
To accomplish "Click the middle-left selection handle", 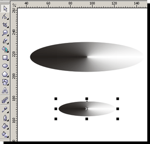I will [56, 109].
